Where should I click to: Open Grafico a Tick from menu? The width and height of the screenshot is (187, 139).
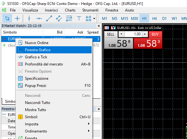point(54,57)
